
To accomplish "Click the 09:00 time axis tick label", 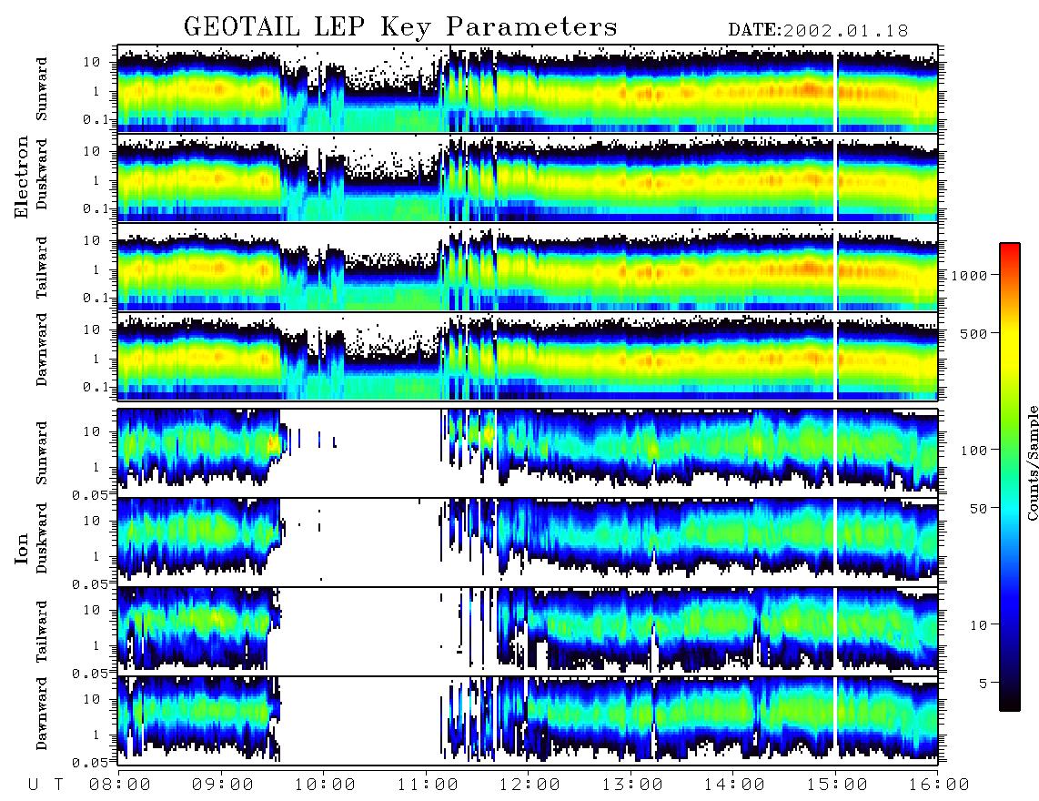I will click(x=223, y=785).
